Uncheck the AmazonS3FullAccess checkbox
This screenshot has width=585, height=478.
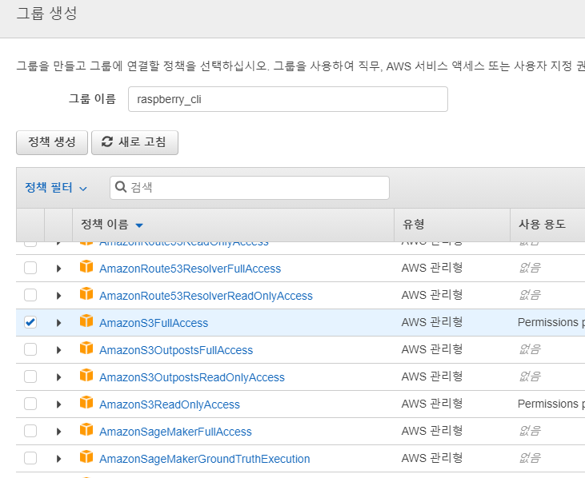(30, 322)
